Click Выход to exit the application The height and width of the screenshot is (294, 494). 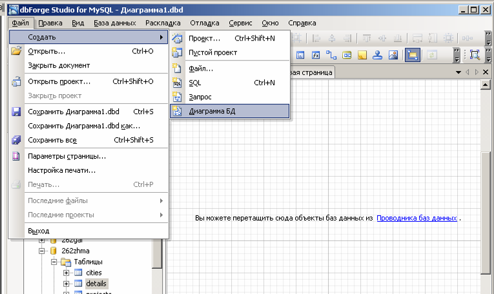(39, 231)
